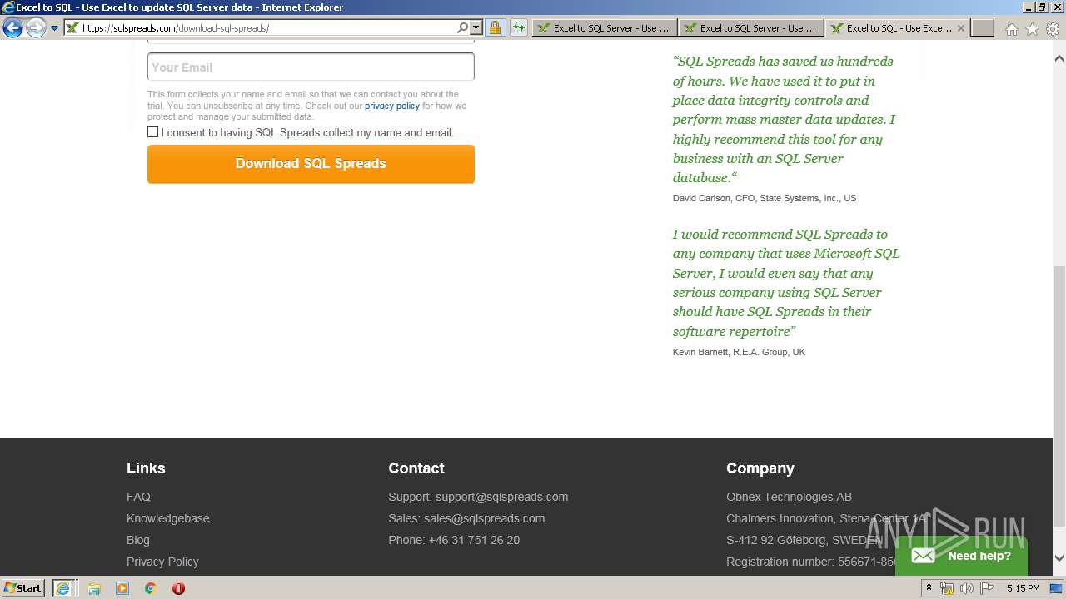Click the network tray icon
Image resolution: width=1066 pixels, height=599 pixels.
pyautogui.click(x=947, y=588)
